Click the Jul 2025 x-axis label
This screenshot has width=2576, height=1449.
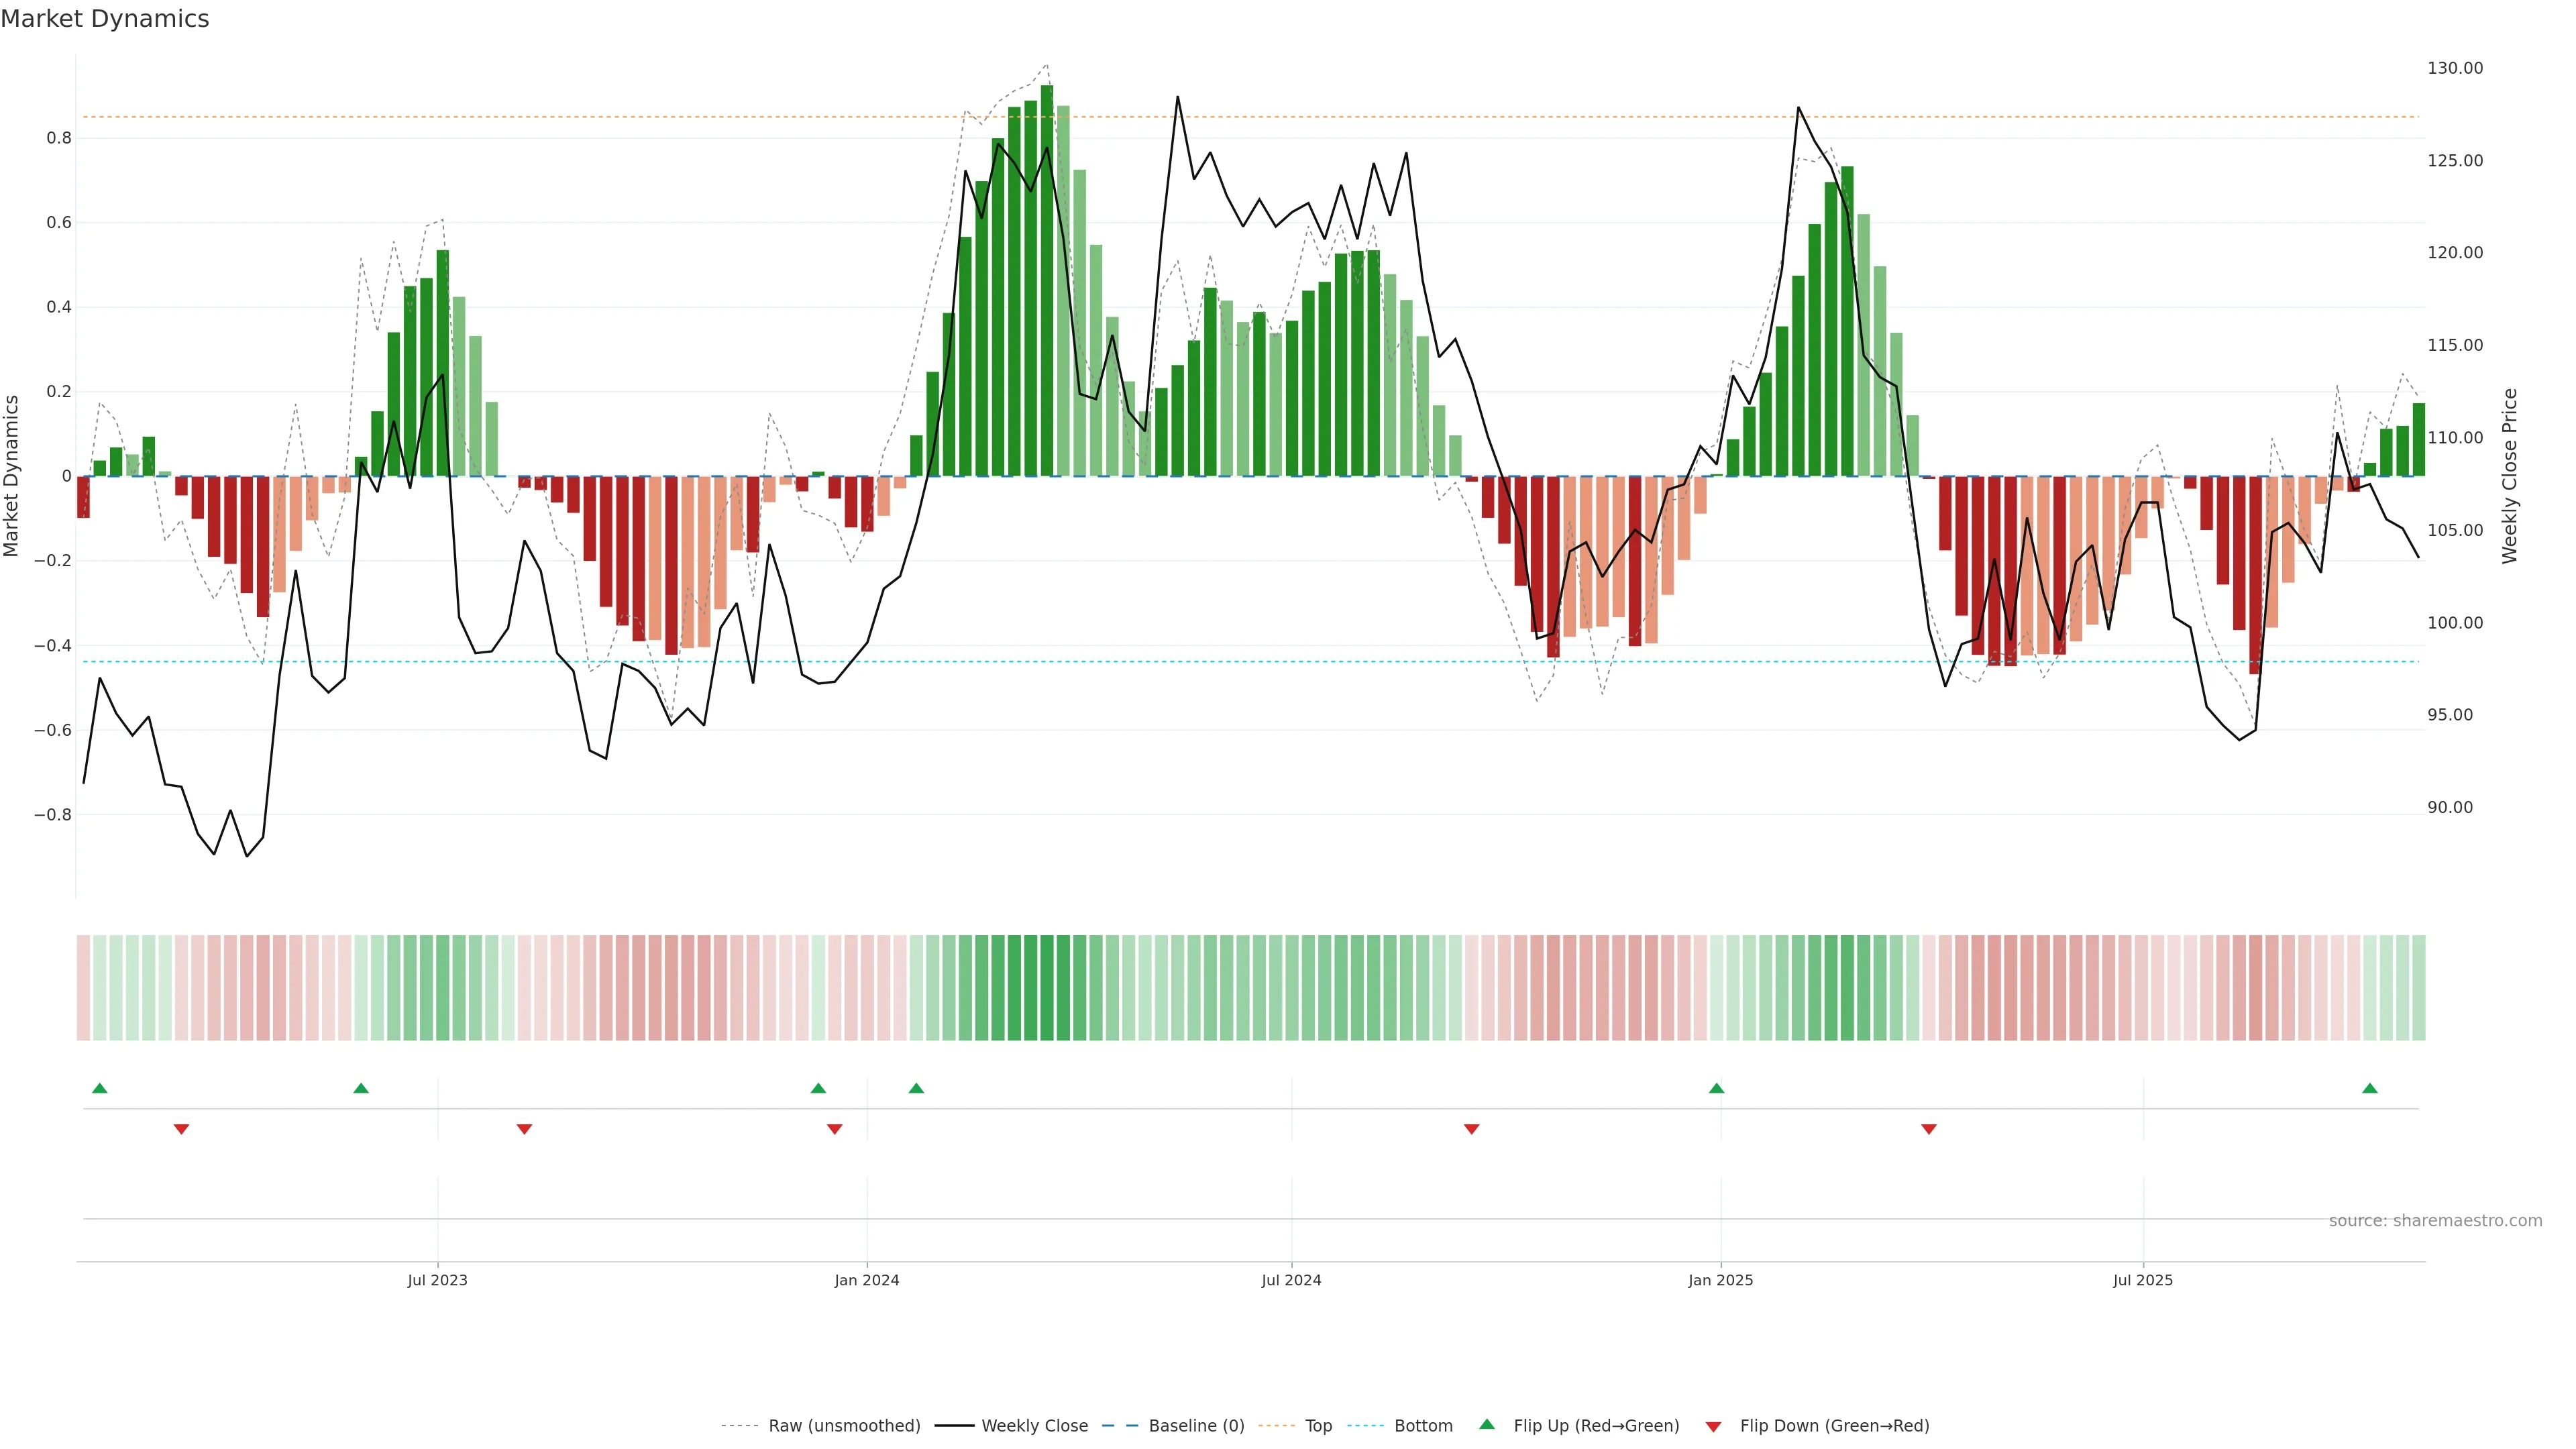(x=2142, y=1280)
